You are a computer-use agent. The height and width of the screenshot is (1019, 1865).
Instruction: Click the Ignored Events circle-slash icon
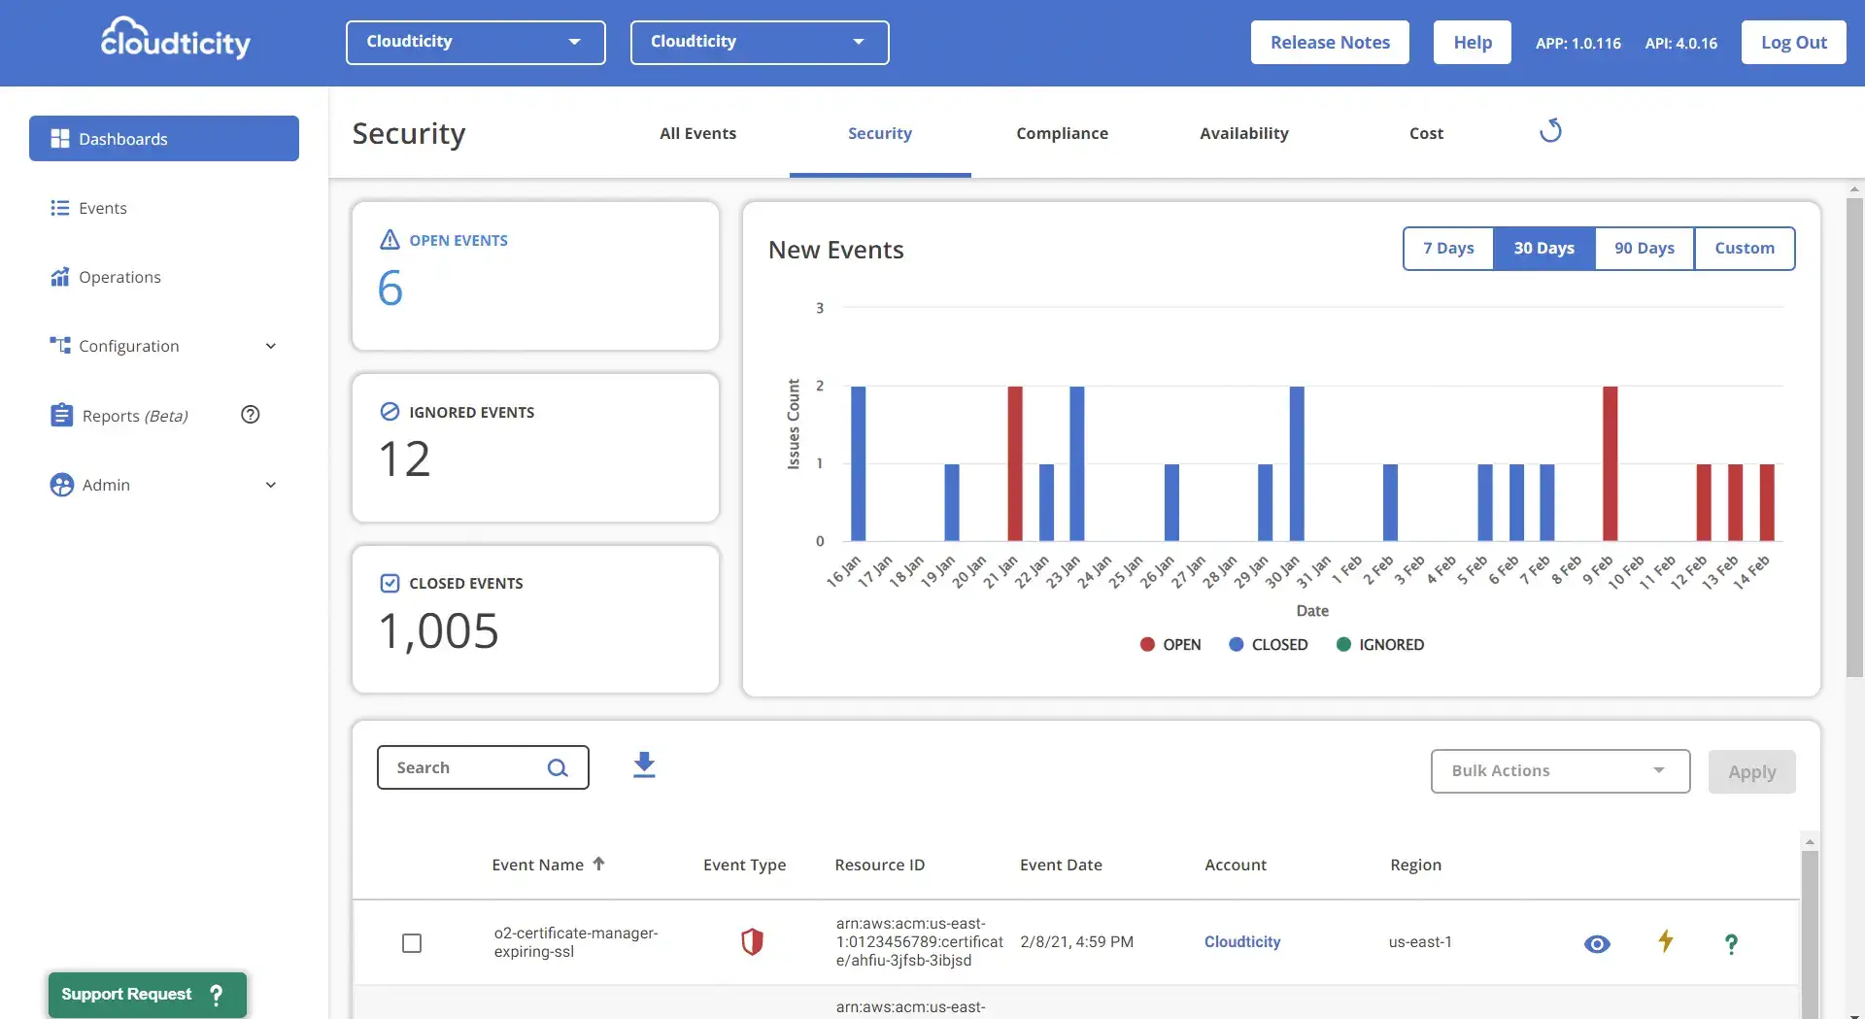point(390,412)
